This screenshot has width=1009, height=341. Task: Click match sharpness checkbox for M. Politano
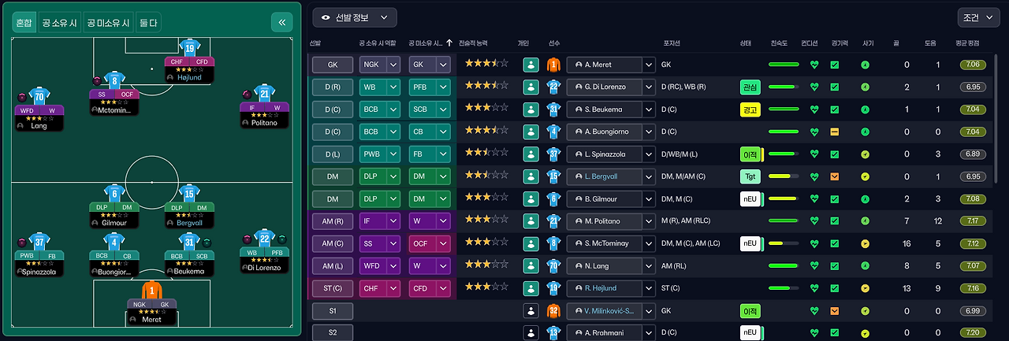tap(835, 221)
